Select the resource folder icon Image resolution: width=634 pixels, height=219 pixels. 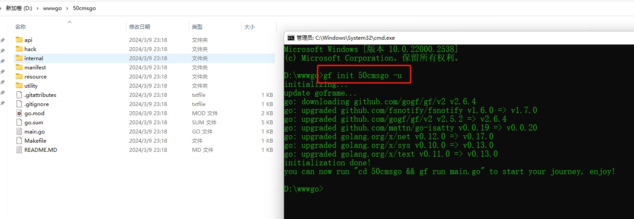(x=19, y=76)
